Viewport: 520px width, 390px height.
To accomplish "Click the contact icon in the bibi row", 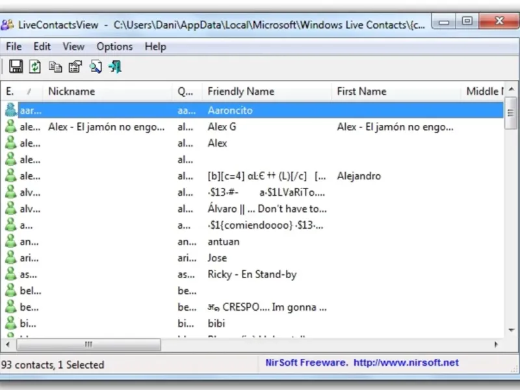I will (10, 323).
